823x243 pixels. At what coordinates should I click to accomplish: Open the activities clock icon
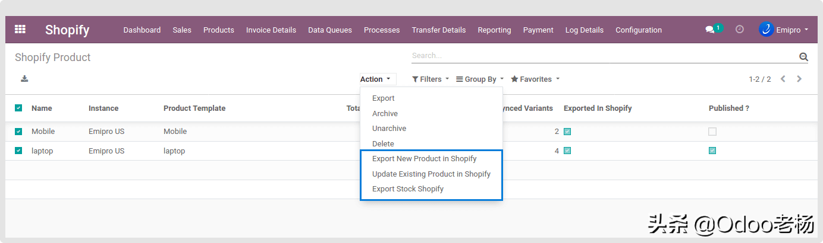point(740,29)
